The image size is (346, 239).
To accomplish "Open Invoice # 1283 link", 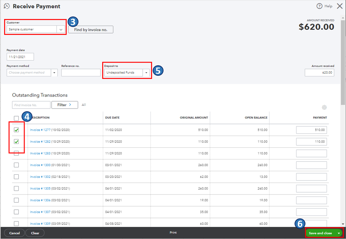I will (x=40, y=153).
